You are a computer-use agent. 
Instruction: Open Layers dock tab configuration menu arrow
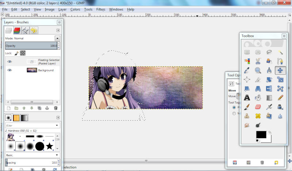tap(58, 30)
